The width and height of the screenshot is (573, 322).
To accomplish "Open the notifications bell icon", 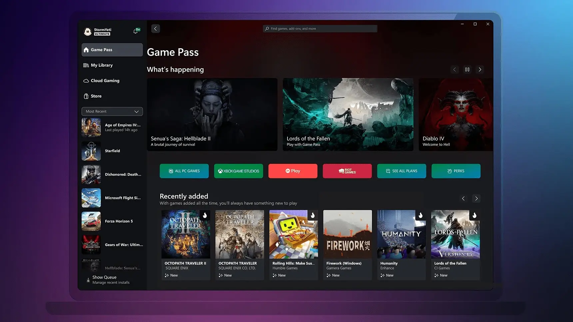I will [136, 31].
